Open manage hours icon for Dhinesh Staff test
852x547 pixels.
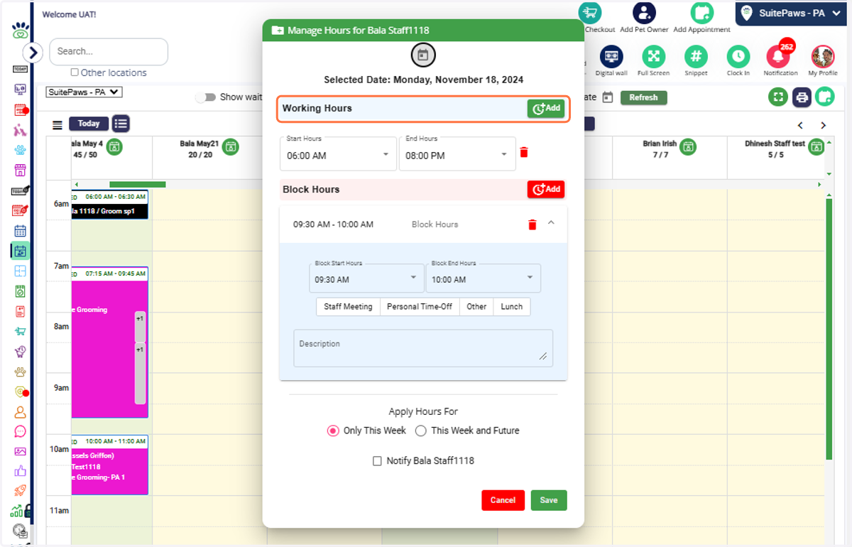[816, 147]
